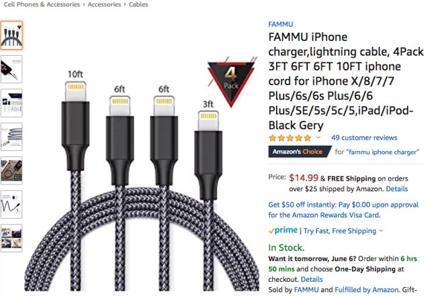Image resolution: width=430 pixels, height=296 pixels.
Task: Go to Cell Phones & Accessories breadcrumb
Action: coord(38,5)
